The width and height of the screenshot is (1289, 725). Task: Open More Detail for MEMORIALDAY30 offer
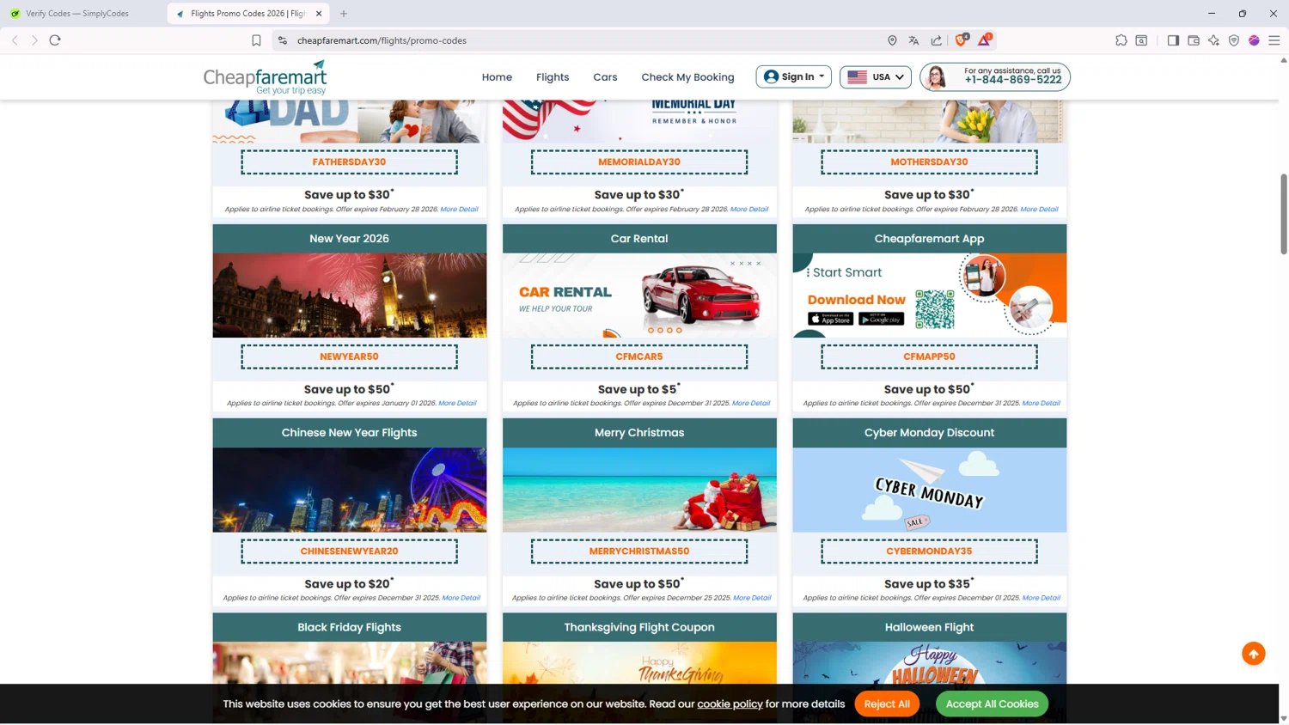(749, 210)
